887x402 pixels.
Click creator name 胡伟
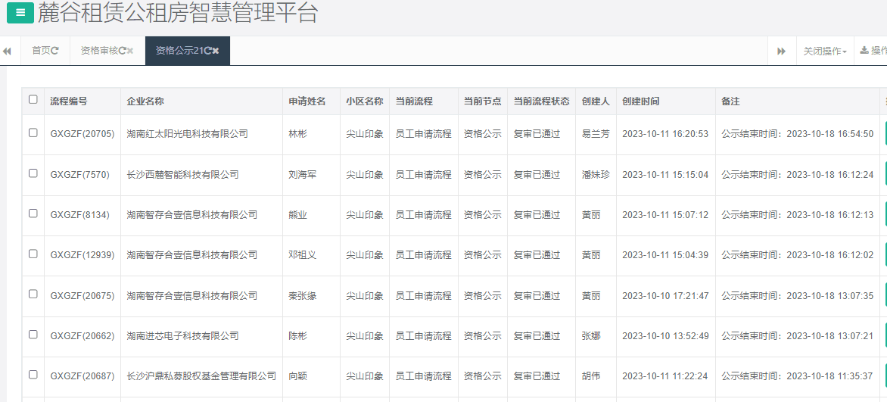click(x=590, y=376)
